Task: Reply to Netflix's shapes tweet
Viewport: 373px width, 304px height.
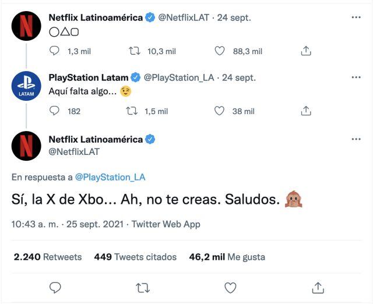Action: point(55,51)
